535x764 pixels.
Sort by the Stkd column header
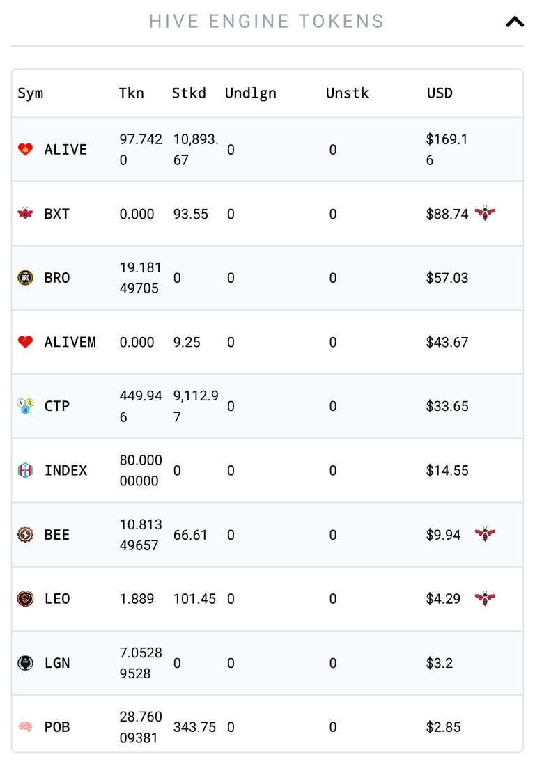pos(189,93)
